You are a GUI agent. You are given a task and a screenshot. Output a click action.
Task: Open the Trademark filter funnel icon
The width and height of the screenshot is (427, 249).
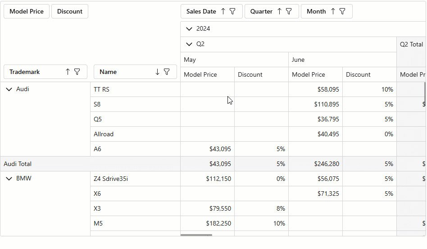(77, 72)
